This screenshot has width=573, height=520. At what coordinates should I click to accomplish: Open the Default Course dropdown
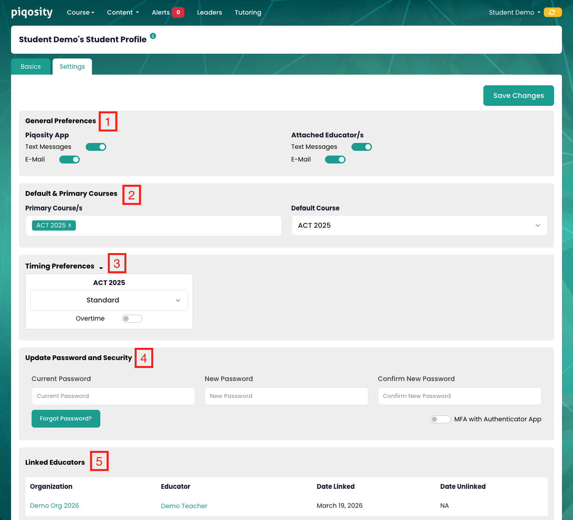419,225
